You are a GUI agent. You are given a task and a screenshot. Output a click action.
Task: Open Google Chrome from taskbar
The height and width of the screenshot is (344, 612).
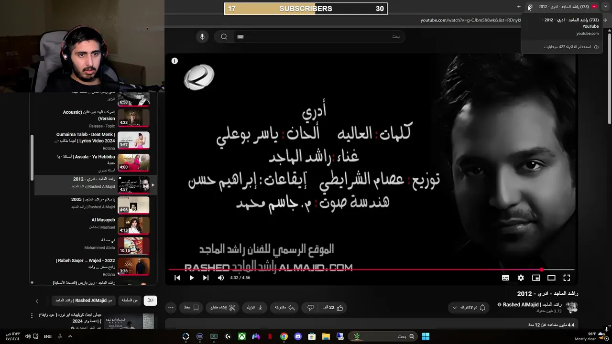pyautogui.click(x=284, y=336)
